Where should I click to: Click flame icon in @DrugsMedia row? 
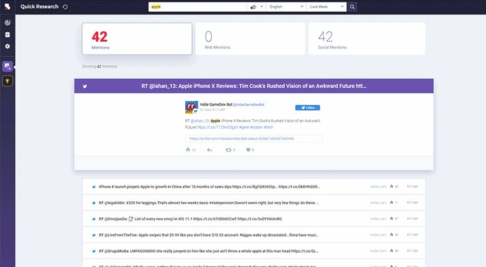point(392,251)
